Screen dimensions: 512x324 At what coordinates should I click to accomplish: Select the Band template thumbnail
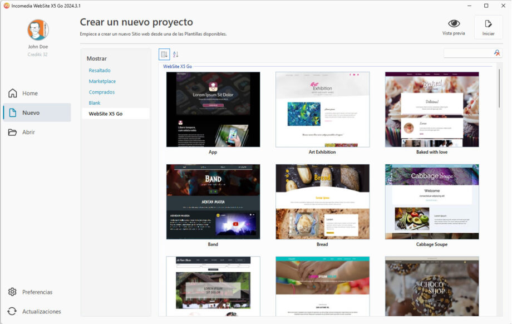click(213, 202)
